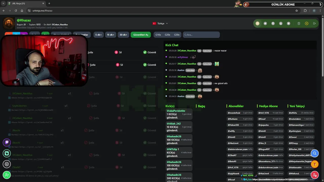Reload the page with the refresh icon

click(x=16, y=11)
